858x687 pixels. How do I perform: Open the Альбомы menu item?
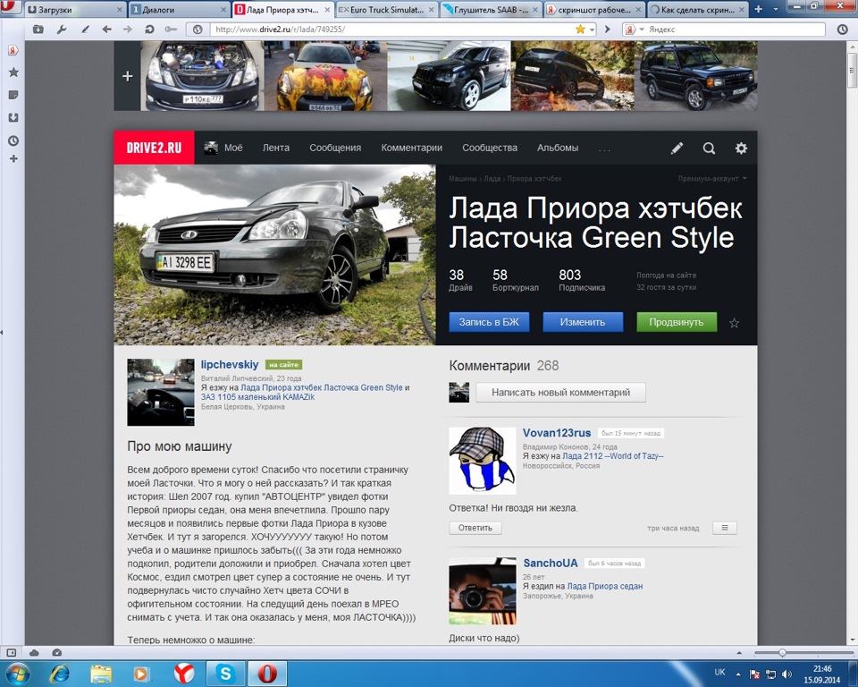pyautogui.click(x=558, y=148)
